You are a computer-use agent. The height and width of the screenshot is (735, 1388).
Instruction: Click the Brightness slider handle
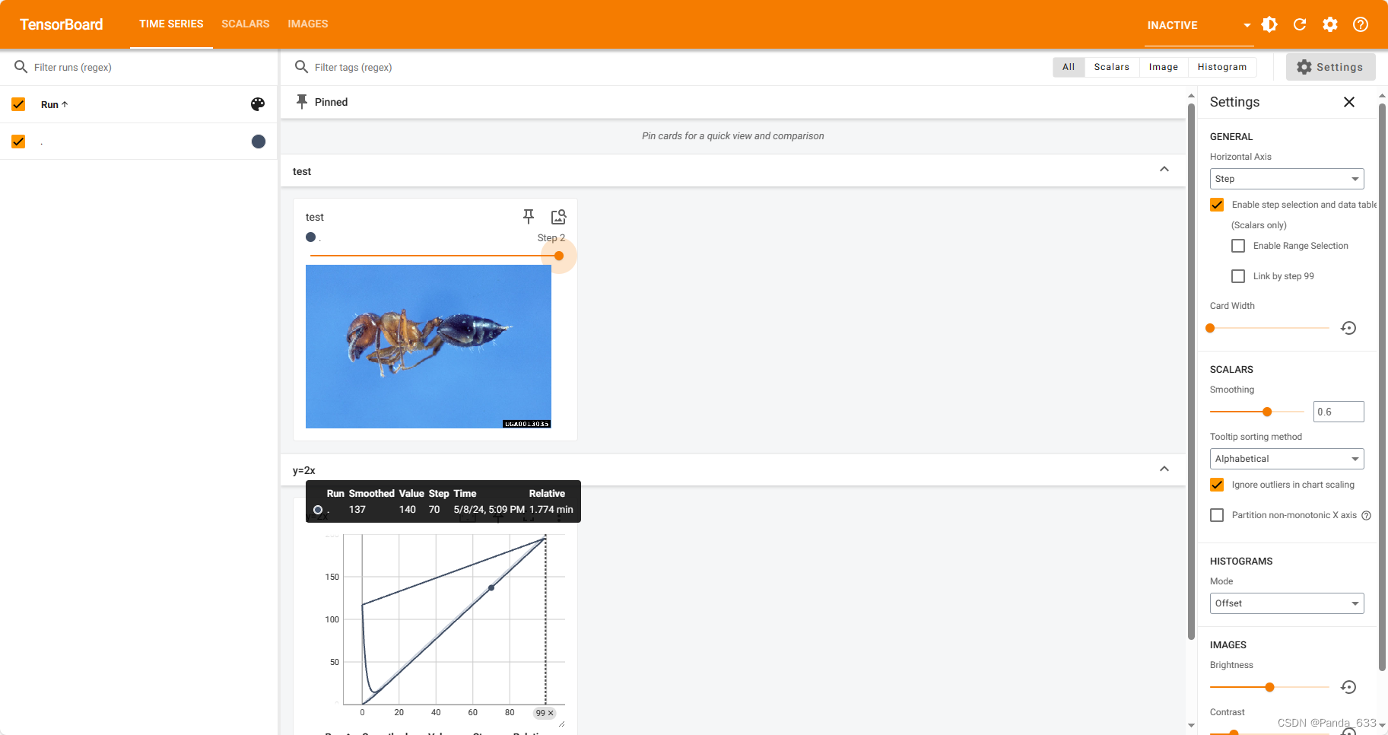click(x=1269, y=687)
